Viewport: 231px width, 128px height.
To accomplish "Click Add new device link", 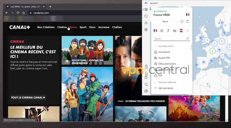I will (166, 88).
